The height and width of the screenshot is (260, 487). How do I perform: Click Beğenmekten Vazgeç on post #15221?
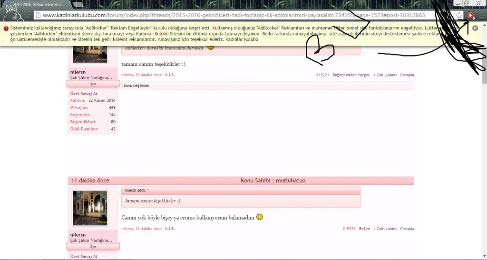tap(351, 75)
